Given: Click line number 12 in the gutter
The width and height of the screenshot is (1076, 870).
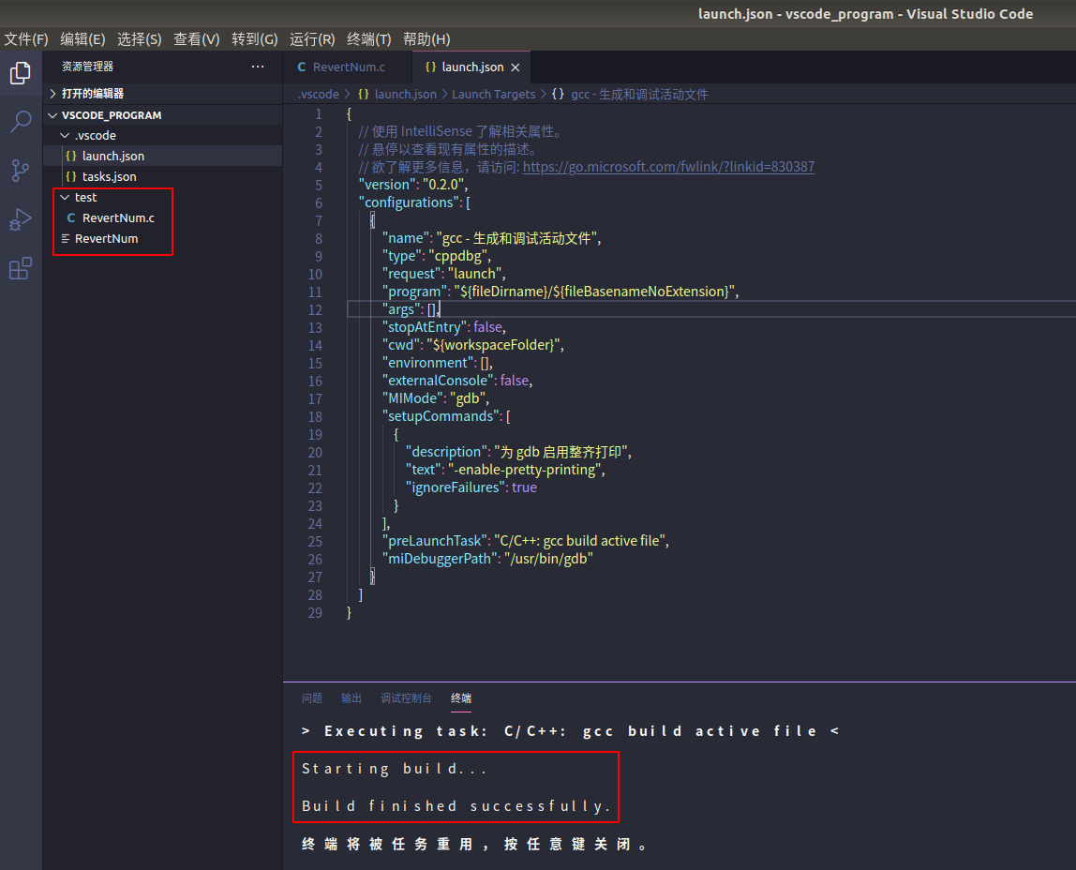Looking at the screenshot, I should (x=315, y=309).
